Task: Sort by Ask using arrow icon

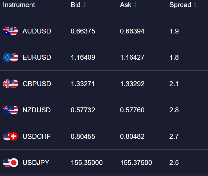Action: (x=135, y=5)
